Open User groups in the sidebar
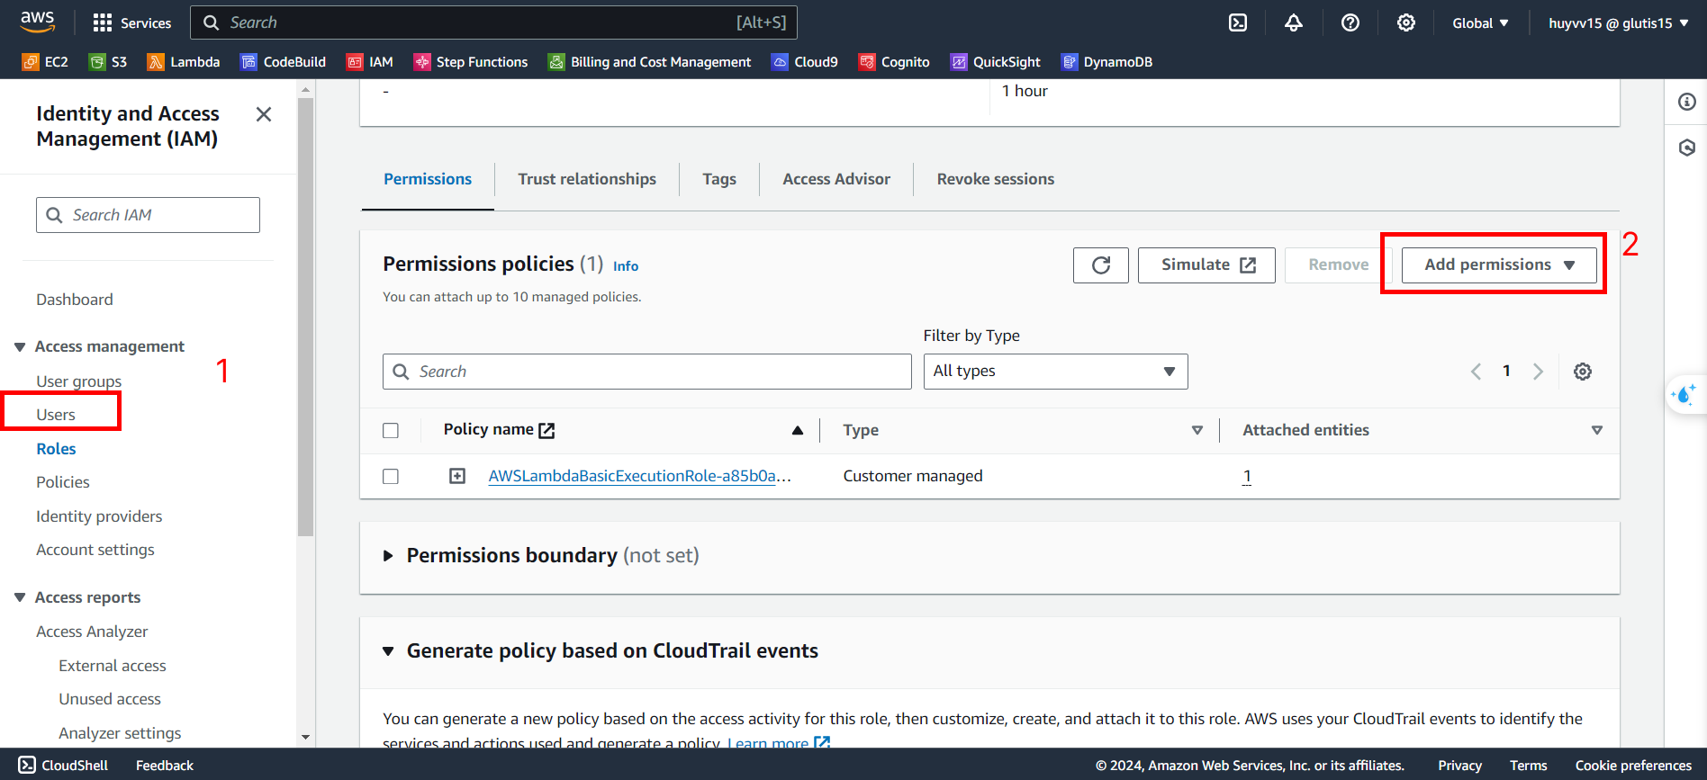This screenshot has width=1707, height=780. 79,381
